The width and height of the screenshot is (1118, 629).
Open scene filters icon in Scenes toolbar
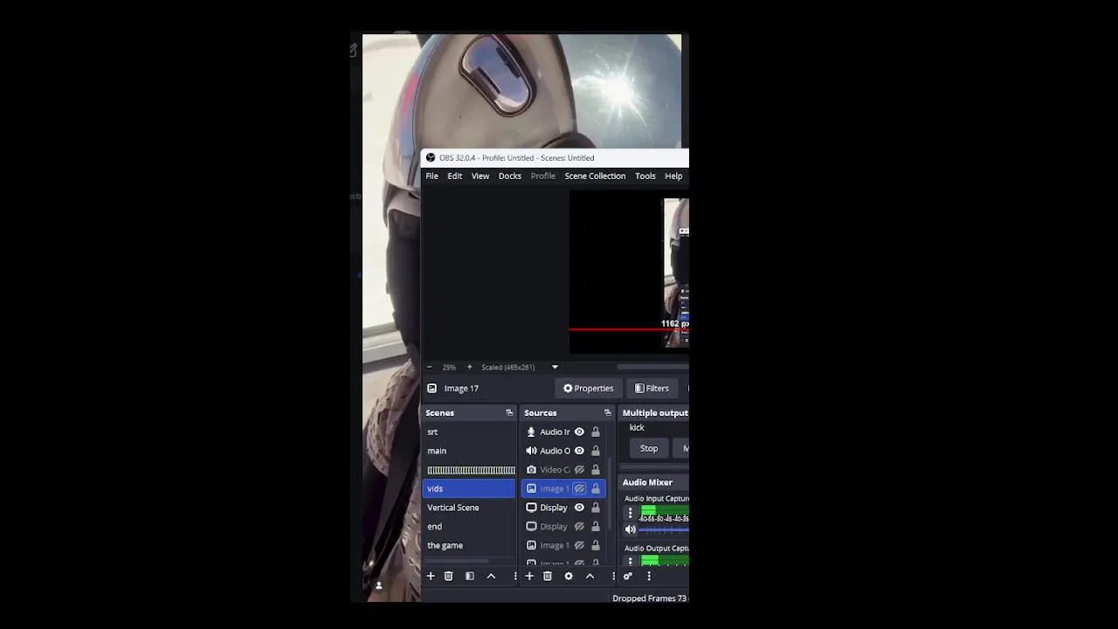point(469,576)
